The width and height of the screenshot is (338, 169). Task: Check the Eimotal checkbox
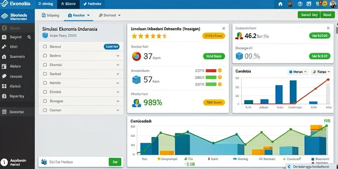pos(45,92)
